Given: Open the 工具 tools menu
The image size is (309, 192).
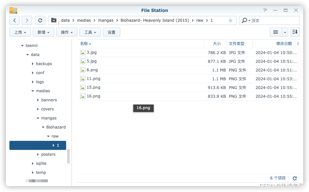Looking at the screenshot, I should pos(90,32).
